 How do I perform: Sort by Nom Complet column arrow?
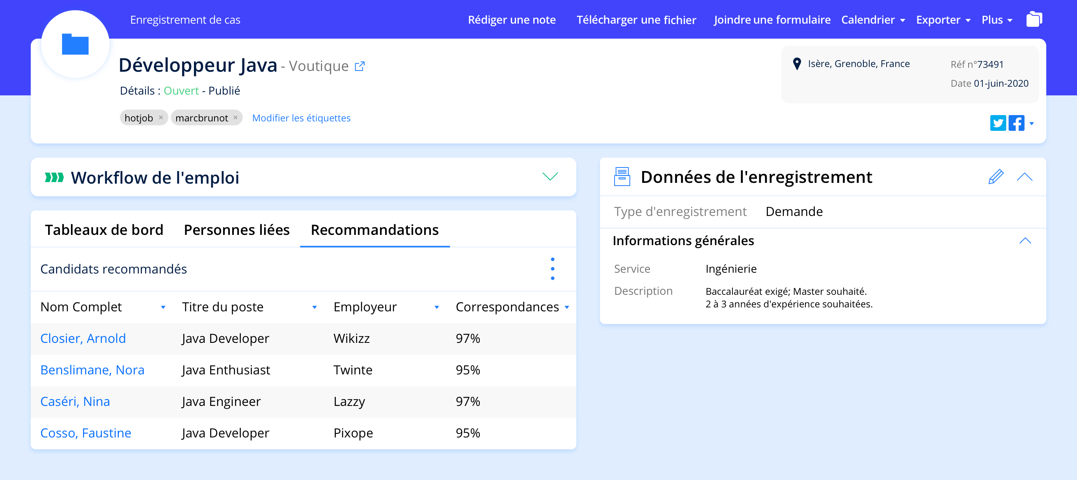(x=163, y=307)
